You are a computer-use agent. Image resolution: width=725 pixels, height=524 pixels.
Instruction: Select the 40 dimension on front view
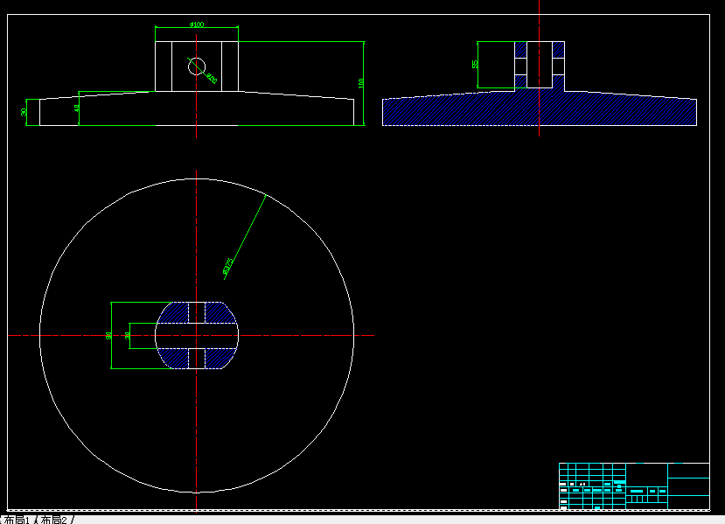tap(77, 108)
